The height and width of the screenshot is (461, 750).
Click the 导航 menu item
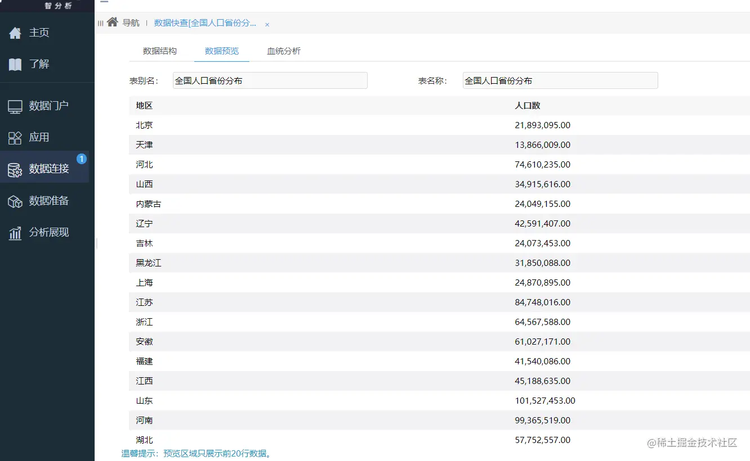[x=131, y=23]
